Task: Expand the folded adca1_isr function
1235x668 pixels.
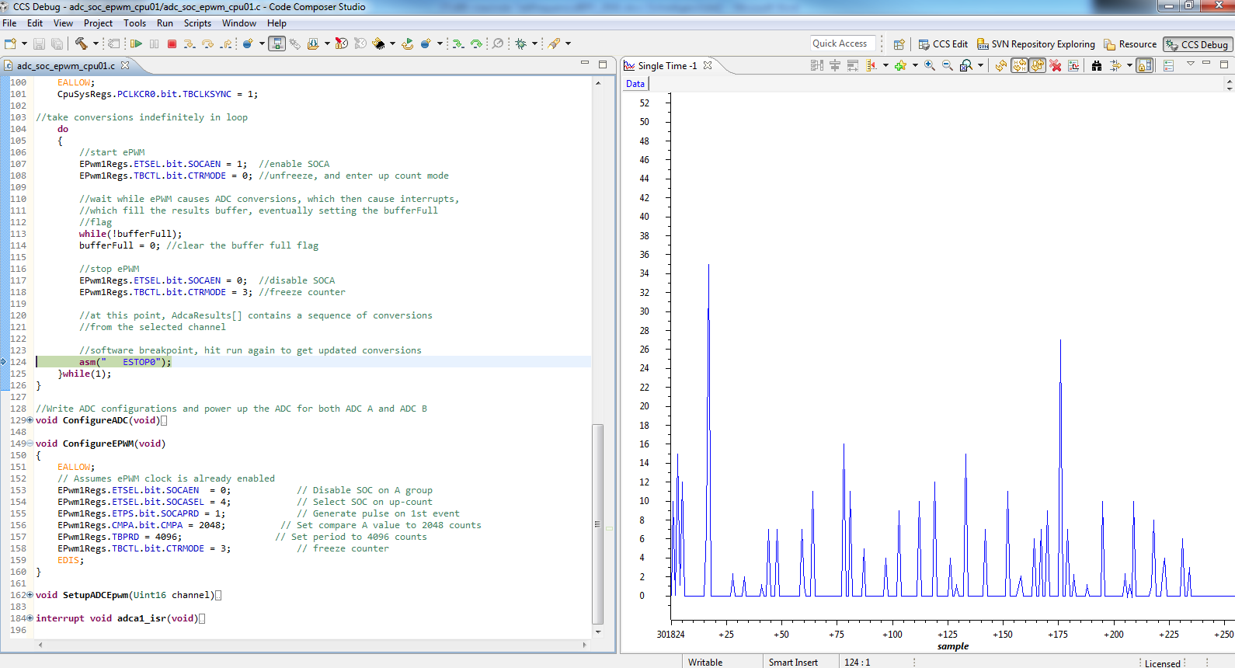Action: pyautogui.click(x=30, y=618)
